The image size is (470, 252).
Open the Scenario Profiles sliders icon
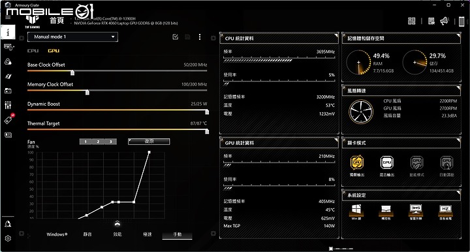pyautogui.click(x=8, y=105)
